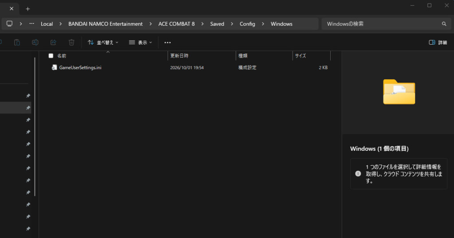Click the Windows breadcrumb segment
This screenshot has width=454, height=238.
point(282,24)
